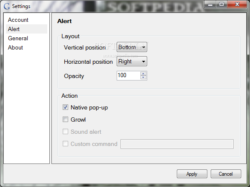The height and width of the screenshot is (187, 250).
Task: Toggle the Native pop-up checkbox
Action: pyautogui.click(x=65, y=107)
